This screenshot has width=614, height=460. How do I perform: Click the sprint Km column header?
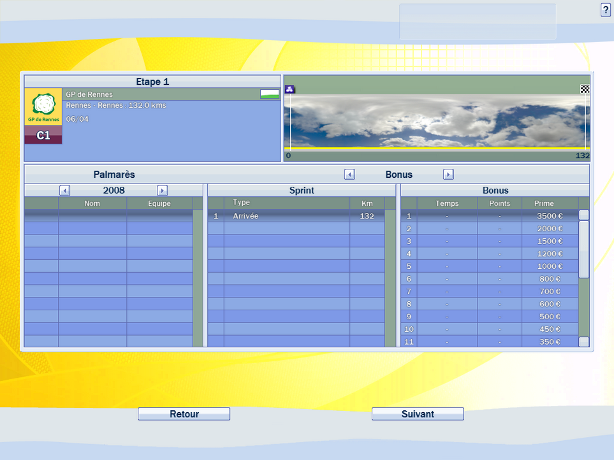point(367,203)
